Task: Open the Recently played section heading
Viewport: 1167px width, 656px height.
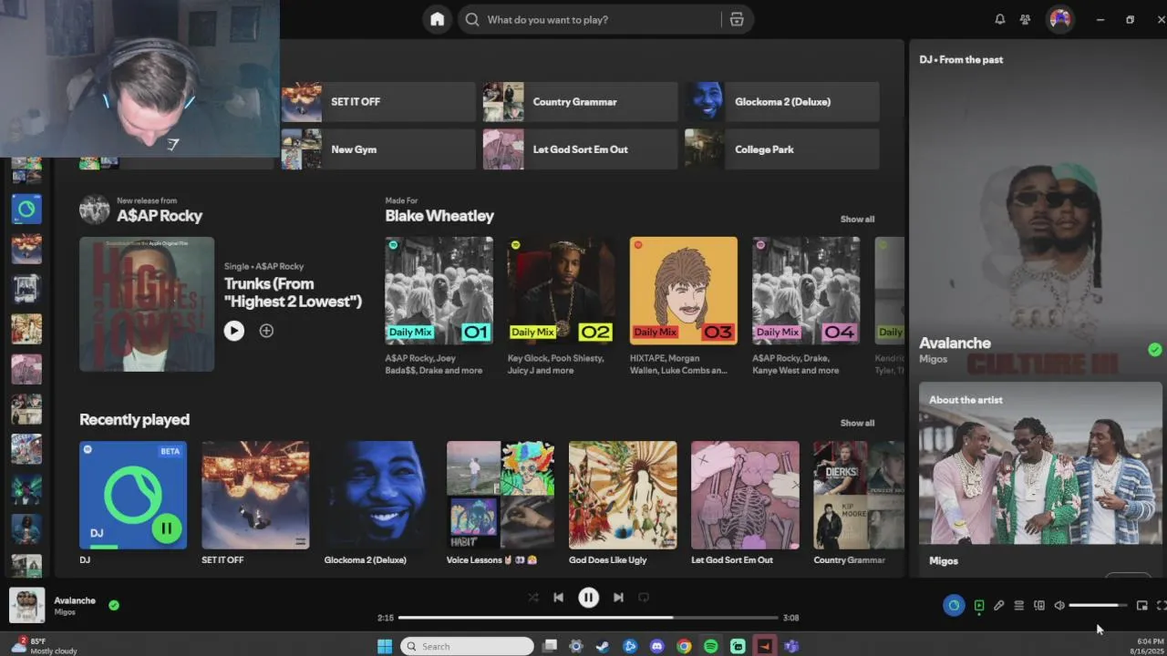Action: coord(134,420)
